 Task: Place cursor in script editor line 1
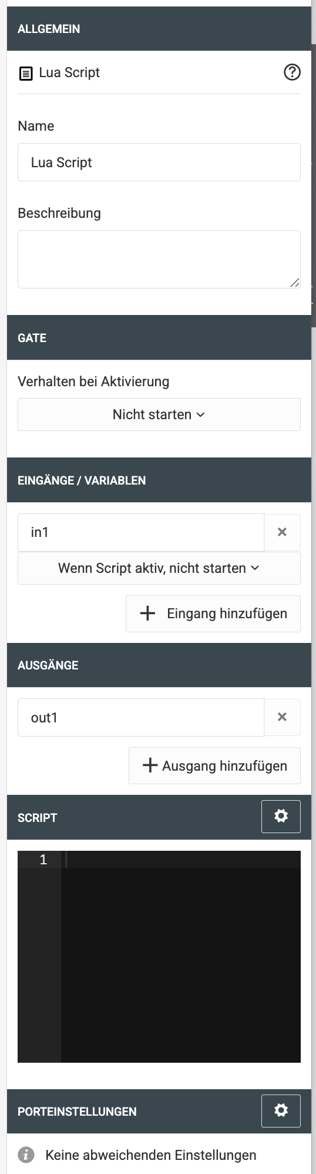pyautogui.click(x=181, y=860)
